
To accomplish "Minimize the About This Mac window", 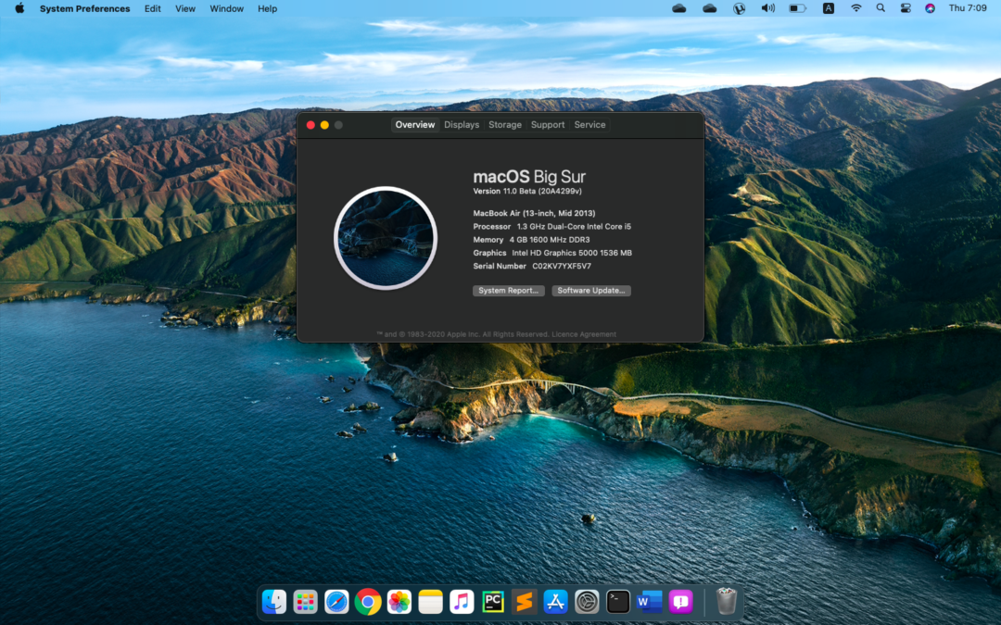I will (x=324, y=125).
